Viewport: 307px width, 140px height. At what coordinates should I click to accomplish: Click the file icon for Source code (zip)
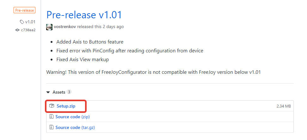[x=51, y=117]
